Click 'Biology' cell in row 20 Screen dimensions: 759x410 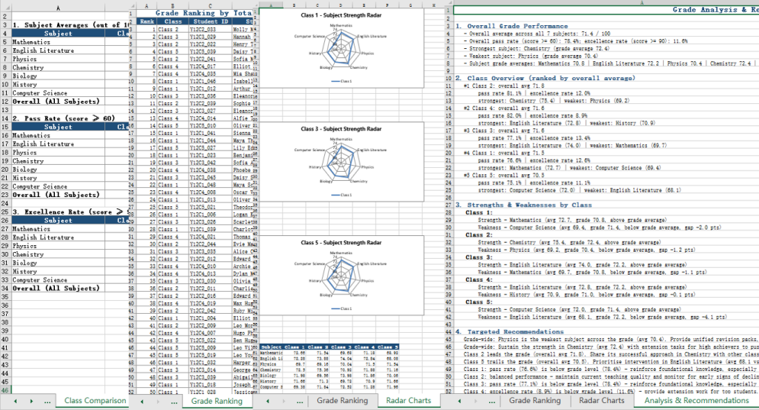[58, 169]
